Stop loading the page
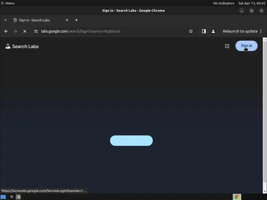The image size is (267, 200). pyautogui.click(x=25, y=31)
